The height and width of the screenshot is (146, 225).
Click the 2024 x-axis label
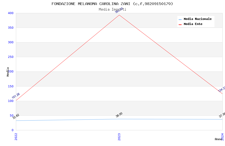tap(222, 137)
